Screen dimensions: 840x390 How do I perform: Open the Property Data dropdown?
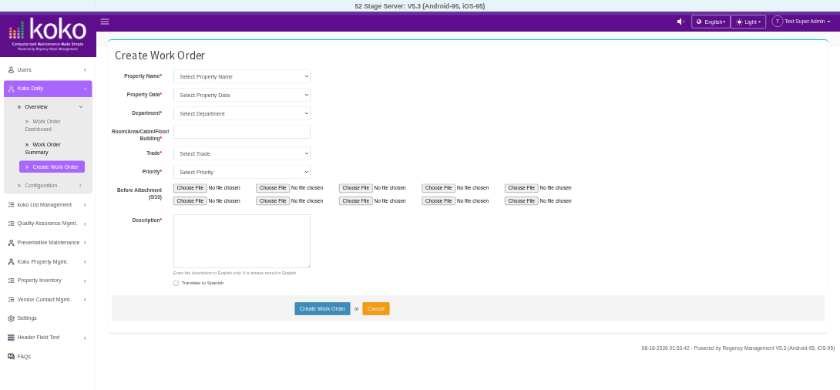[242, 95]
